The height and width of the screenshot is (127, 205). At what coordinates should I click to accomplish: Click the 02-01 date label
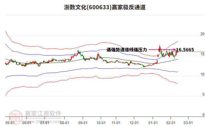(171, 123)
